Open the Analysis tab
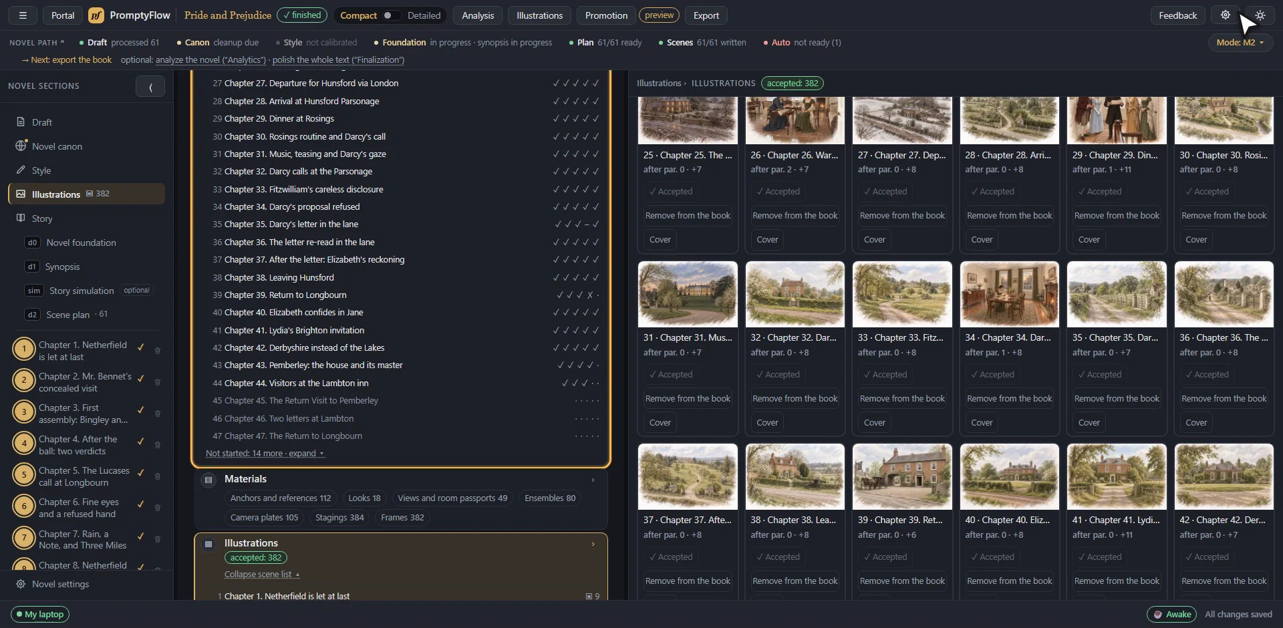The width and height of the screenshot is (1283, 628). click(x=478, y=15)
